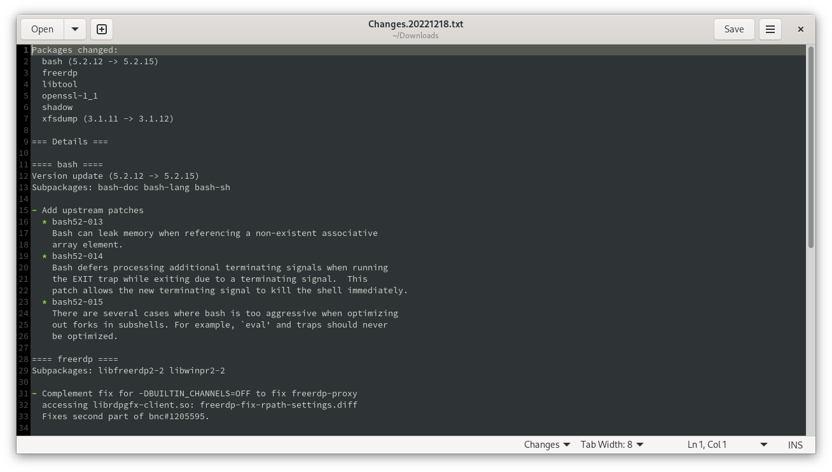Open the Changes language mode selector
Screen dimensions: 832x472
[546, 444]
